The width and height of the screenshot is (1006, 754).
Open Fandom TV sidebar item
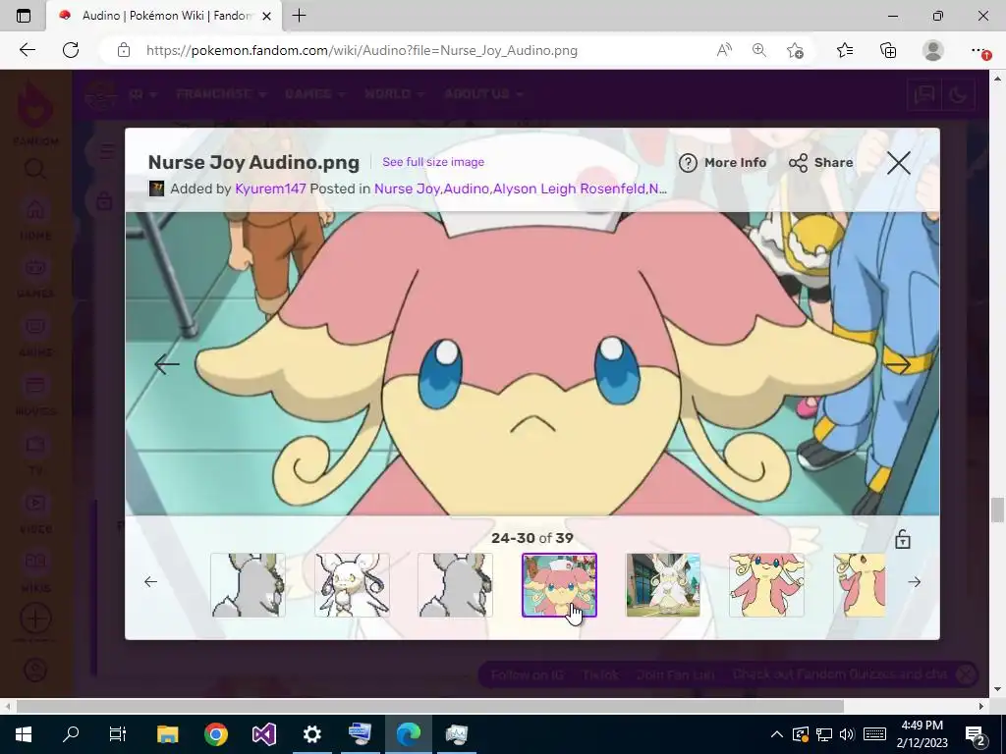(35, 454)
